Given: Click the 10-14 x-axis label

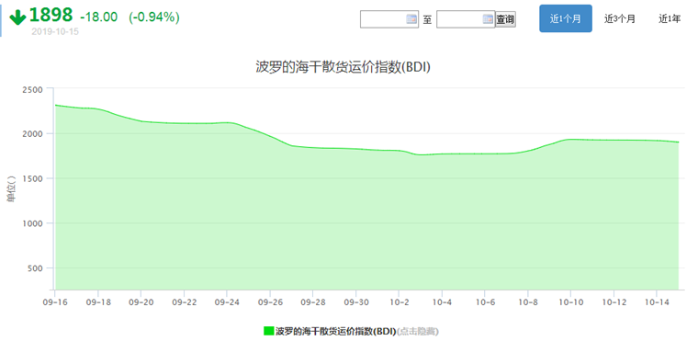Looking at the screenshot, I should tap(657, 302).
